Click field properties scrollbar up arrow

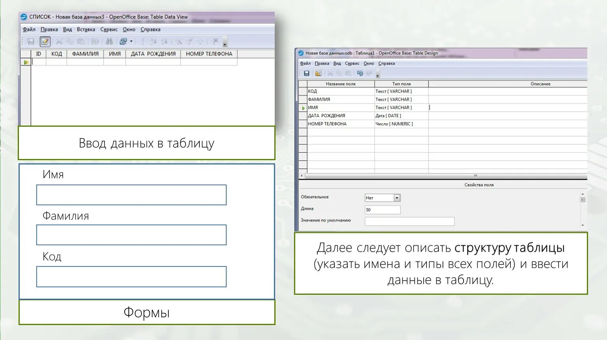click(583, 194)
